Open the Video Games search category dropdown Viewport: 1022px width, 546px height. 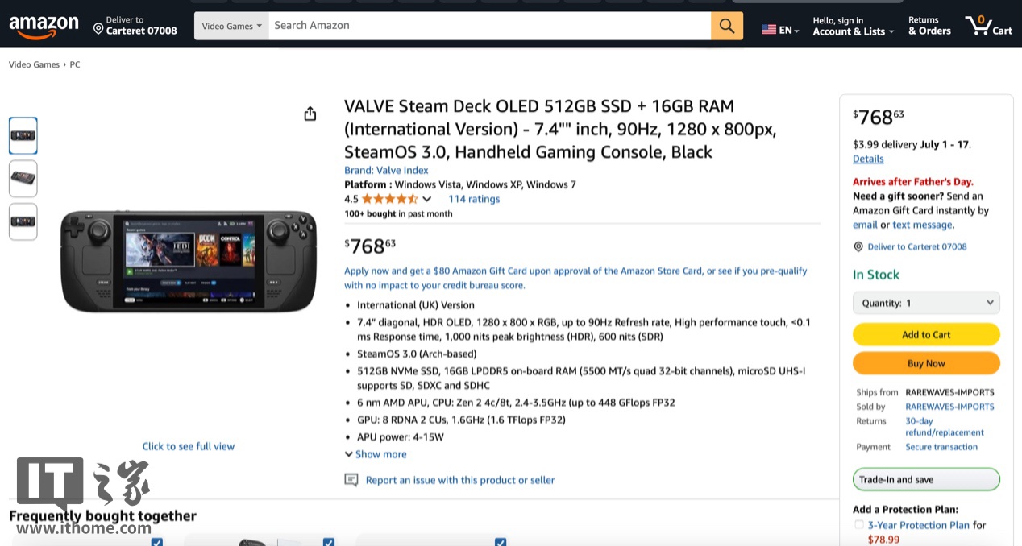pyautogui.click(x=231, y=26)
